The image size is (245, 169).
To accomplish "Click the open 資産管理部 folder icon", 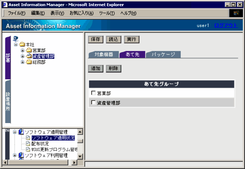I will [29, 56].
